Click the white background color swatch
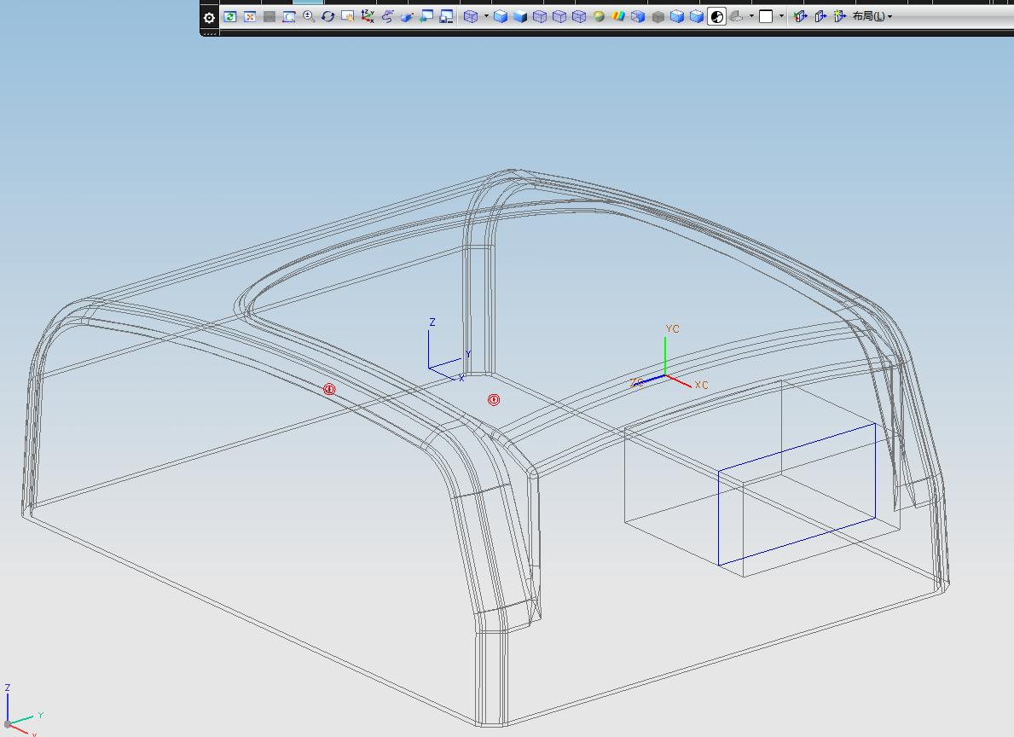 click(x=767, y=17)
